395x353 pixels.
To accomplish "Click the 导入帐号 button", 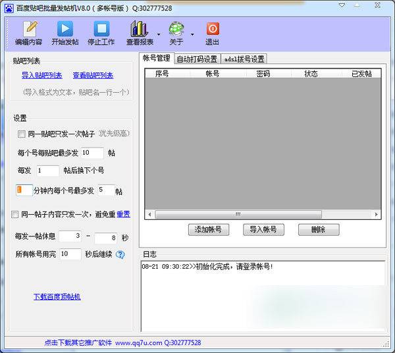I will click(x=263, y=230).
